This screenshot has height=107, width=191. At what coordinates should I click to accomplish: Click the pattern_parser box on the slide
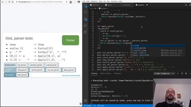[x=36, y=65]
